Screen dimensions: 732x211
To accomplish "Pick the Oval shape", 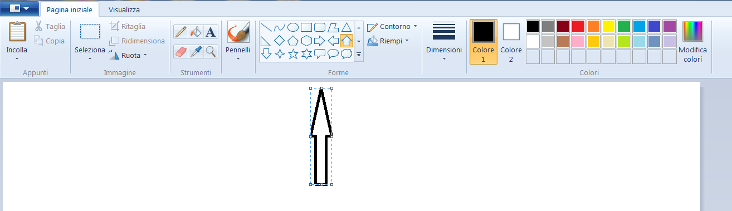I will coord(293,27).
